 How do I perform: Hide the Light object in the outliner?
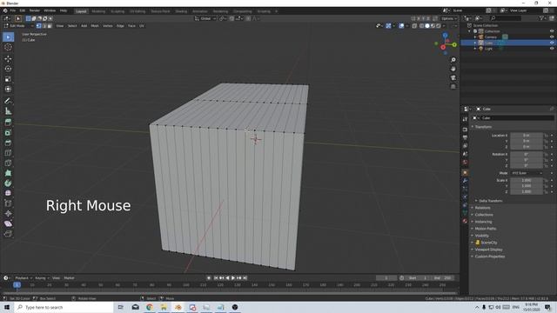coord(552,49)
